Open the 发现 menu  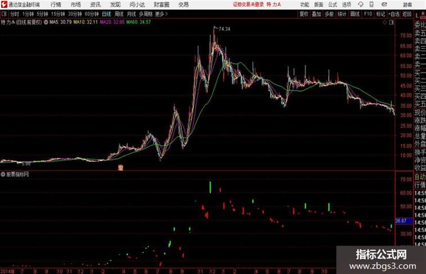[115, 4]
